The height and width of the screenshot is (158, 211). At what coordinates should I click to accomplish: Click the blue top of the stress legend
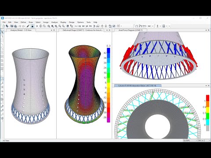pos(109,50)
